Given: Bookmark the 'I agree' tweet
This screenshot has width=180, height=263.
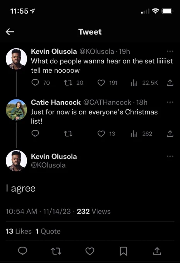Looking at the screenshot, I should click(123, 251).
